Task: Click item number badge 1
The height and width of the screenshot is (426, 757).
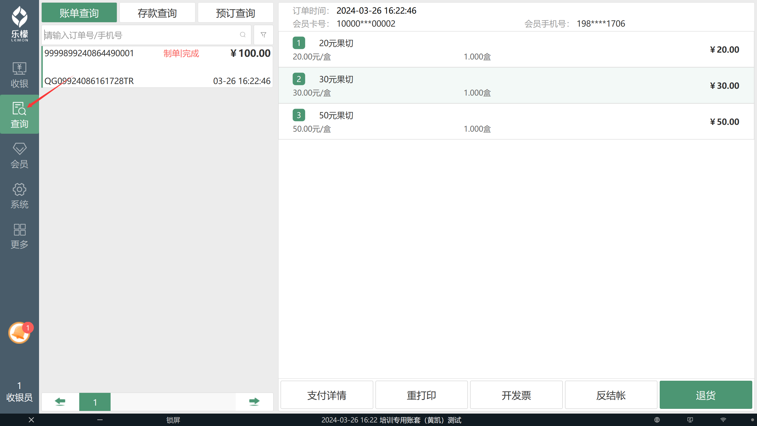Action: pyautogui.click(x=299, y=43)
